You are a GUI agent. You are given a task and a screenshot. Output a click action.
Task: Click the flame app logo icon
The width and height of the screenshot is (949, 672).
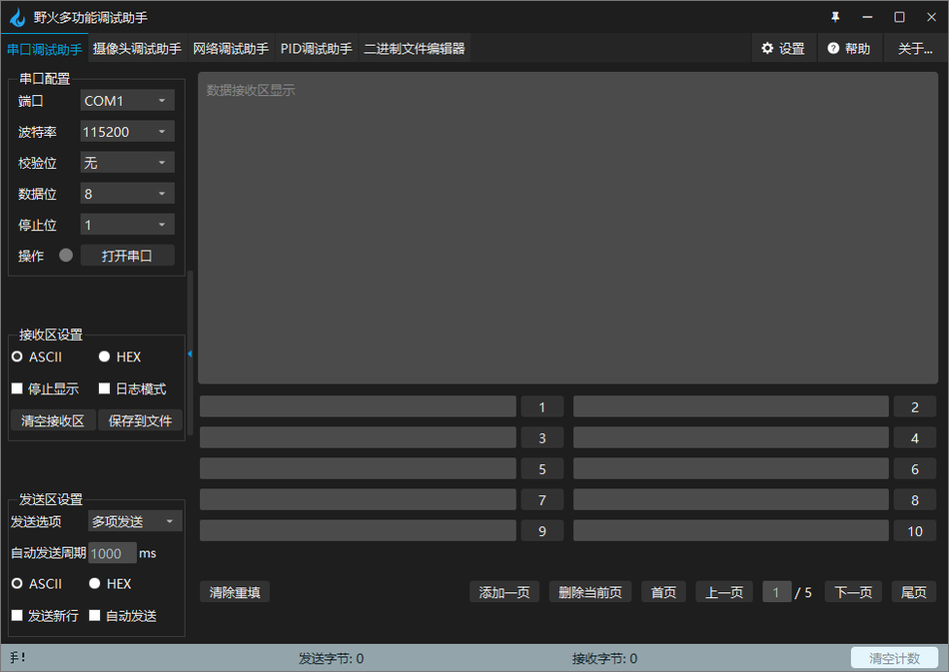(18, 18)
